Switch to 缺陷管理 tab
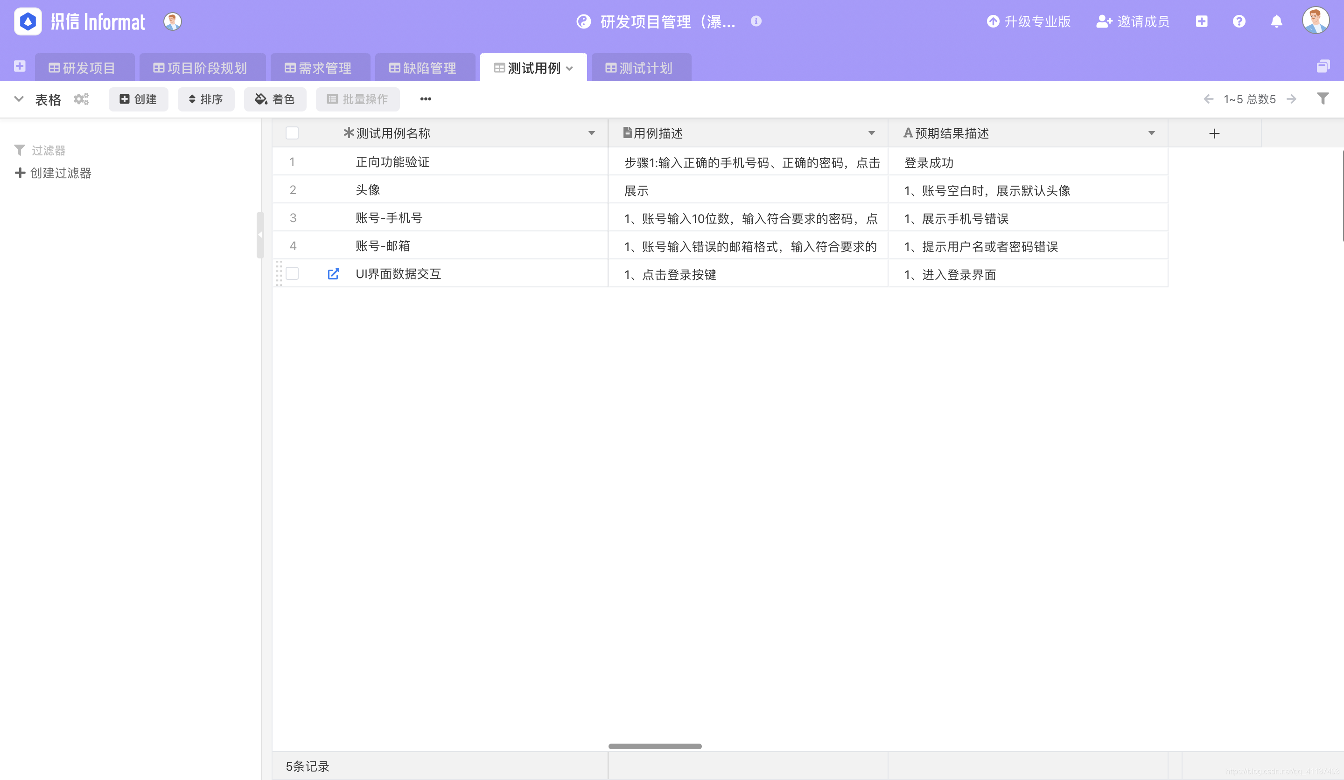Screen dimensions: 1344x780 point(425,68)
